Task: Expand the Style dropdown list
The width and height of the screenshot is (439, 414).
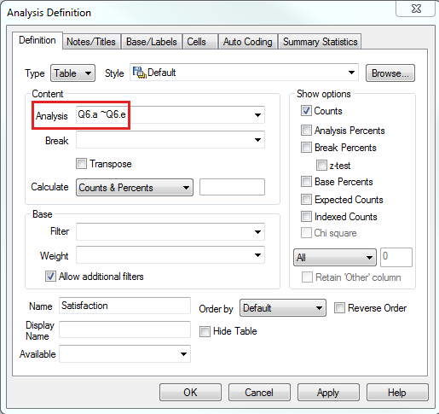Action: (351, 73)
